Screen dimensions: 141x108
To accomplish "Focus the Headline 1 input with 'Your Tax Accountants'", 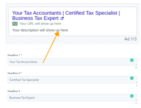I will (x=73, y=62).
